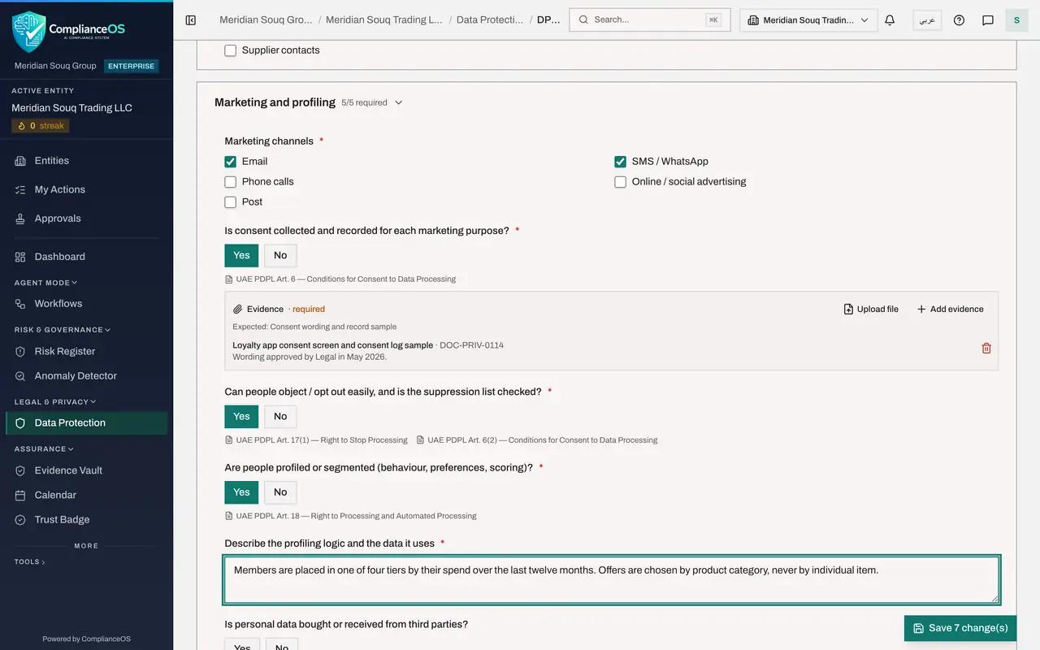Click the Upload file document icon

848,310
